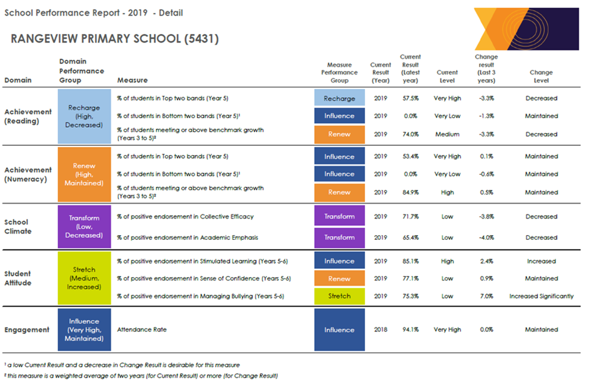Click the footnote about low Current Result being desirable
Viewport: 589px width, 383px height.
122,365
